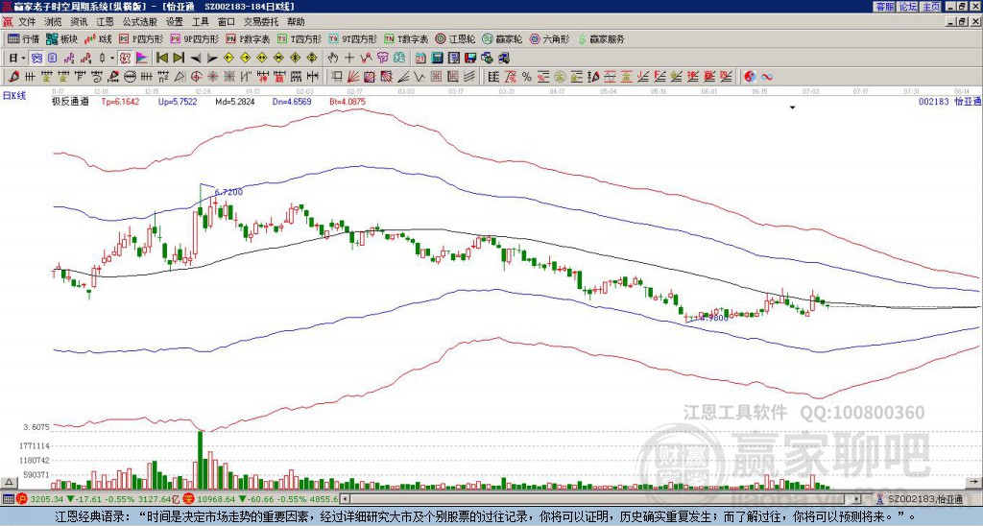Click the infinity symbol icon
The height and width of the screenshot is (526, 983).
click(x=767, y=77)
